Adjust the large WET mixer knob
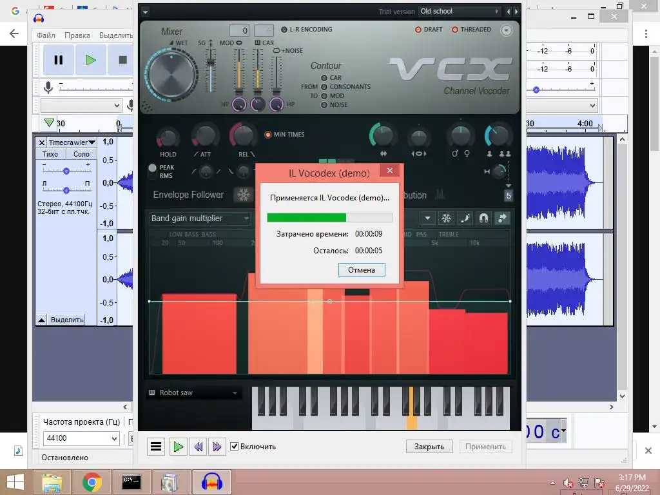 pos(171,75)
